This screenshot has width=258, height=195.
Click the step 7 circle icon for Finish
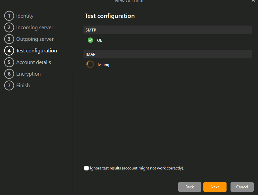coord(9,86)
